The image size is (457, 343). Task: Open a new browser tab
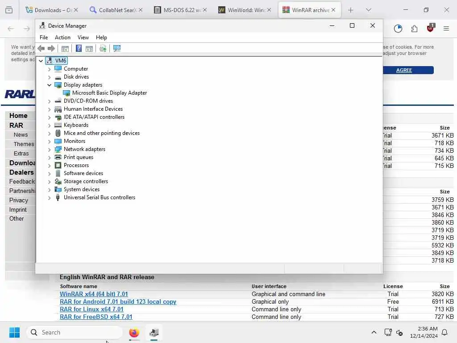[351, 10]
